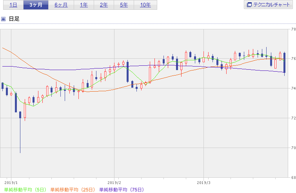The image size is (296, 193).
Task: Click the window icon in テクニカルチャート button
Action: [249, 5]
